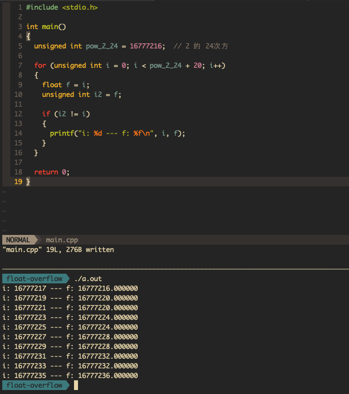The width and height of the screenshot is (349, 394).
Task: Click the 'if (i2 != i)' condition
Action: point(65,114)
